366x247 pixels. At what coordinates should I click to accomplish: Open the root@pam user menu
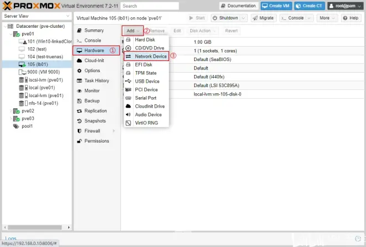pyautogui.click(x=345, y=6)
